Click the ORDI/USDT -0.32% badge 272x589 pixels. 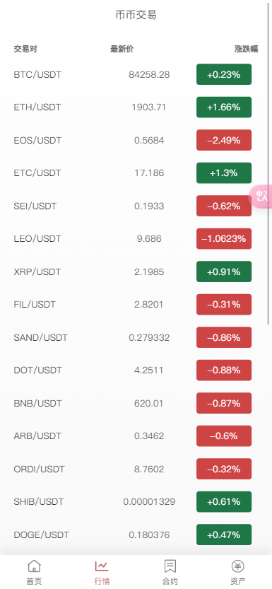point(224,470)
